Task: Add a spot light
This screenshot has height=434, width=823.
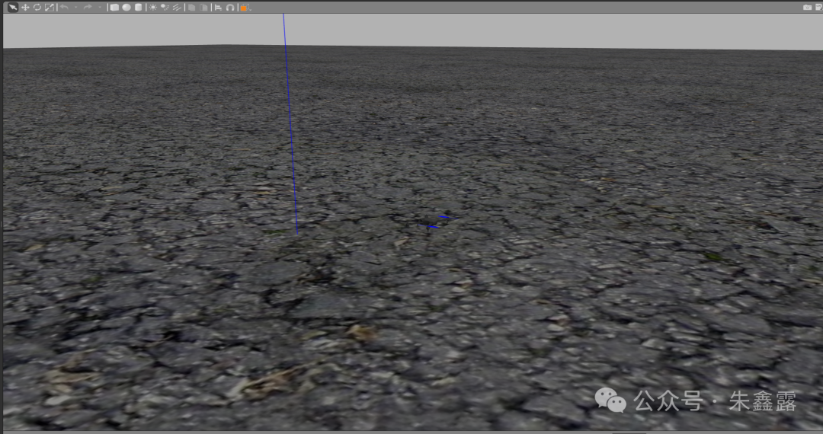Action: [x=165, y=8]
